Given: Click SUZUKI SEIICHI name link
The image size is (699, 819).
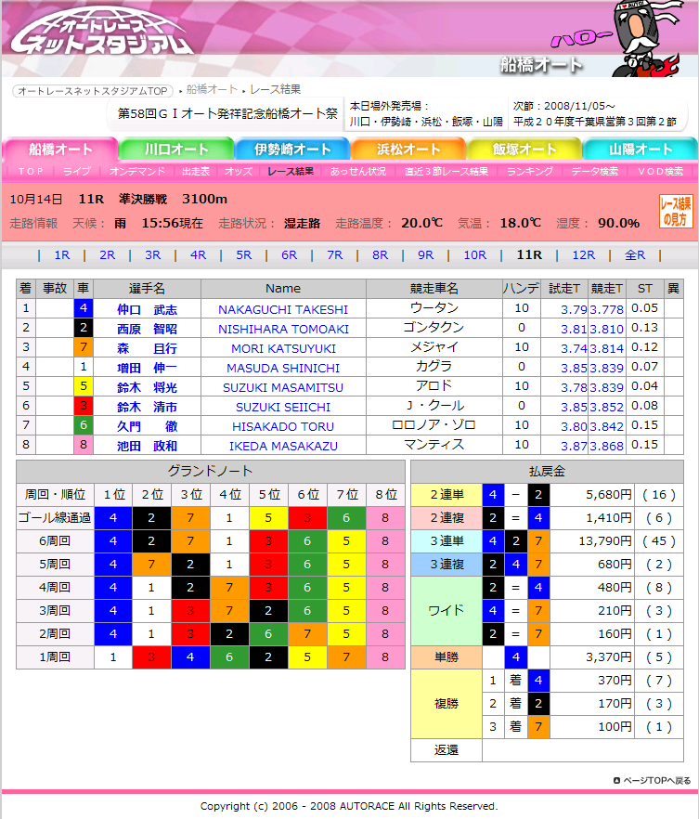Looking at the screenshot, I should [x=283, y=407].
